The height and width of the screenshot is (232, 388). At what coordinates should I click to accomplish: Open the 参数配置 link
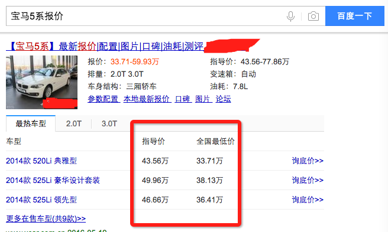coord(104,99)
